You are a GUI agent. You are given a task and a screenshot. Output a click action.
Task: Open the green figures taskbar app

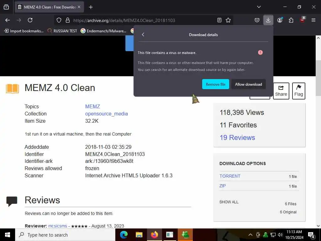(185, 235)
